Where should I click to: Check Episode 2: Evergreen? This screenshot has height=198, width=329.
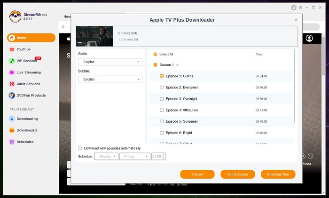(162, 87)
